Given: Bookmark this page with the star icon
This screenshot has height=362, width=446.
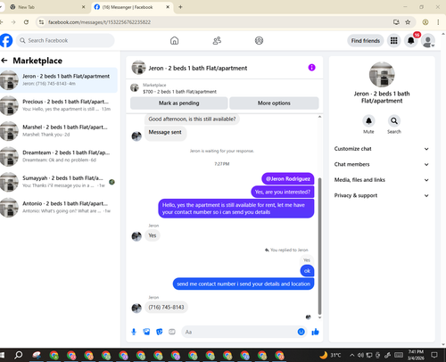Looking at the screenshot, I should (408, 22).
